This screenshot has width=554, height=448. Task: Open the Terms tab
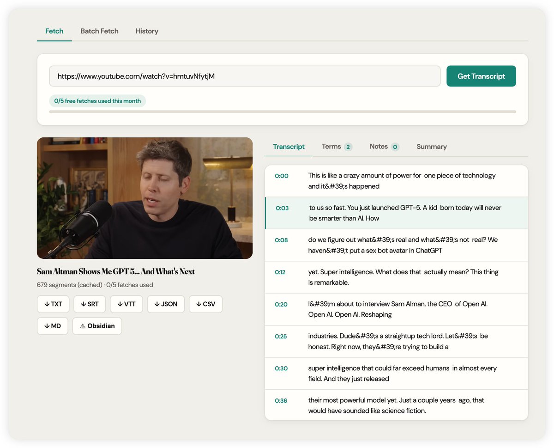click(337, 147)
